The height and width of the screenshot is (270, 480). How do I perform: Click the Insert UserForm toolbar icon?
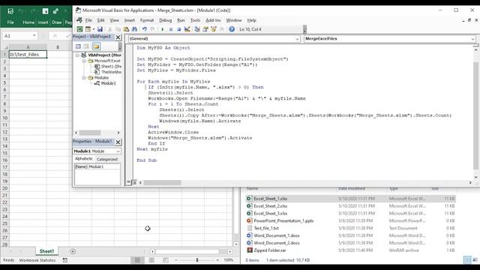[88, 29]
